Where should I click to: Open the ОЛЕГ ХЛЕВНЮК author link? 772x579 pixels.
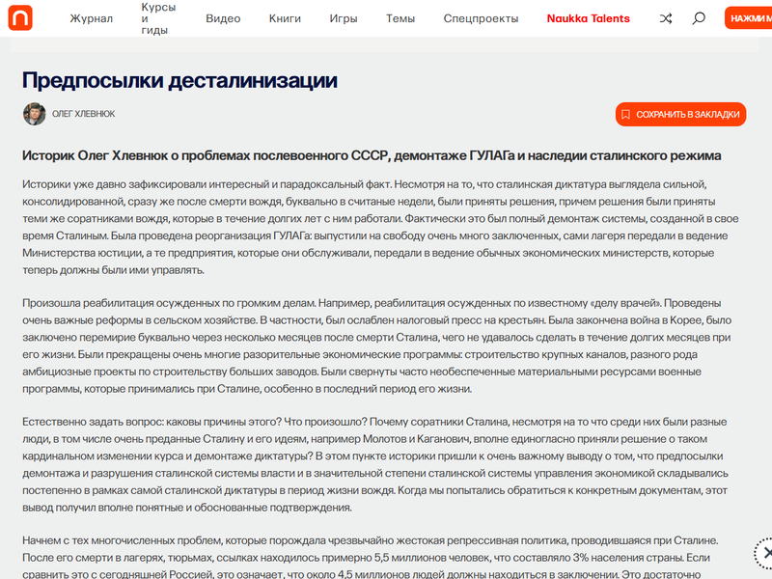pyautogui.click(x=84, y=114)
